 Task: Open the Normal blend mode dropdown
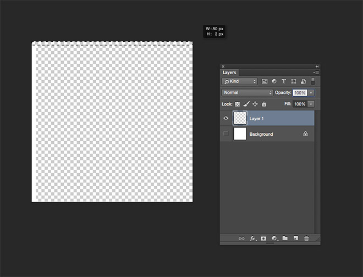[x=247, y=93]
